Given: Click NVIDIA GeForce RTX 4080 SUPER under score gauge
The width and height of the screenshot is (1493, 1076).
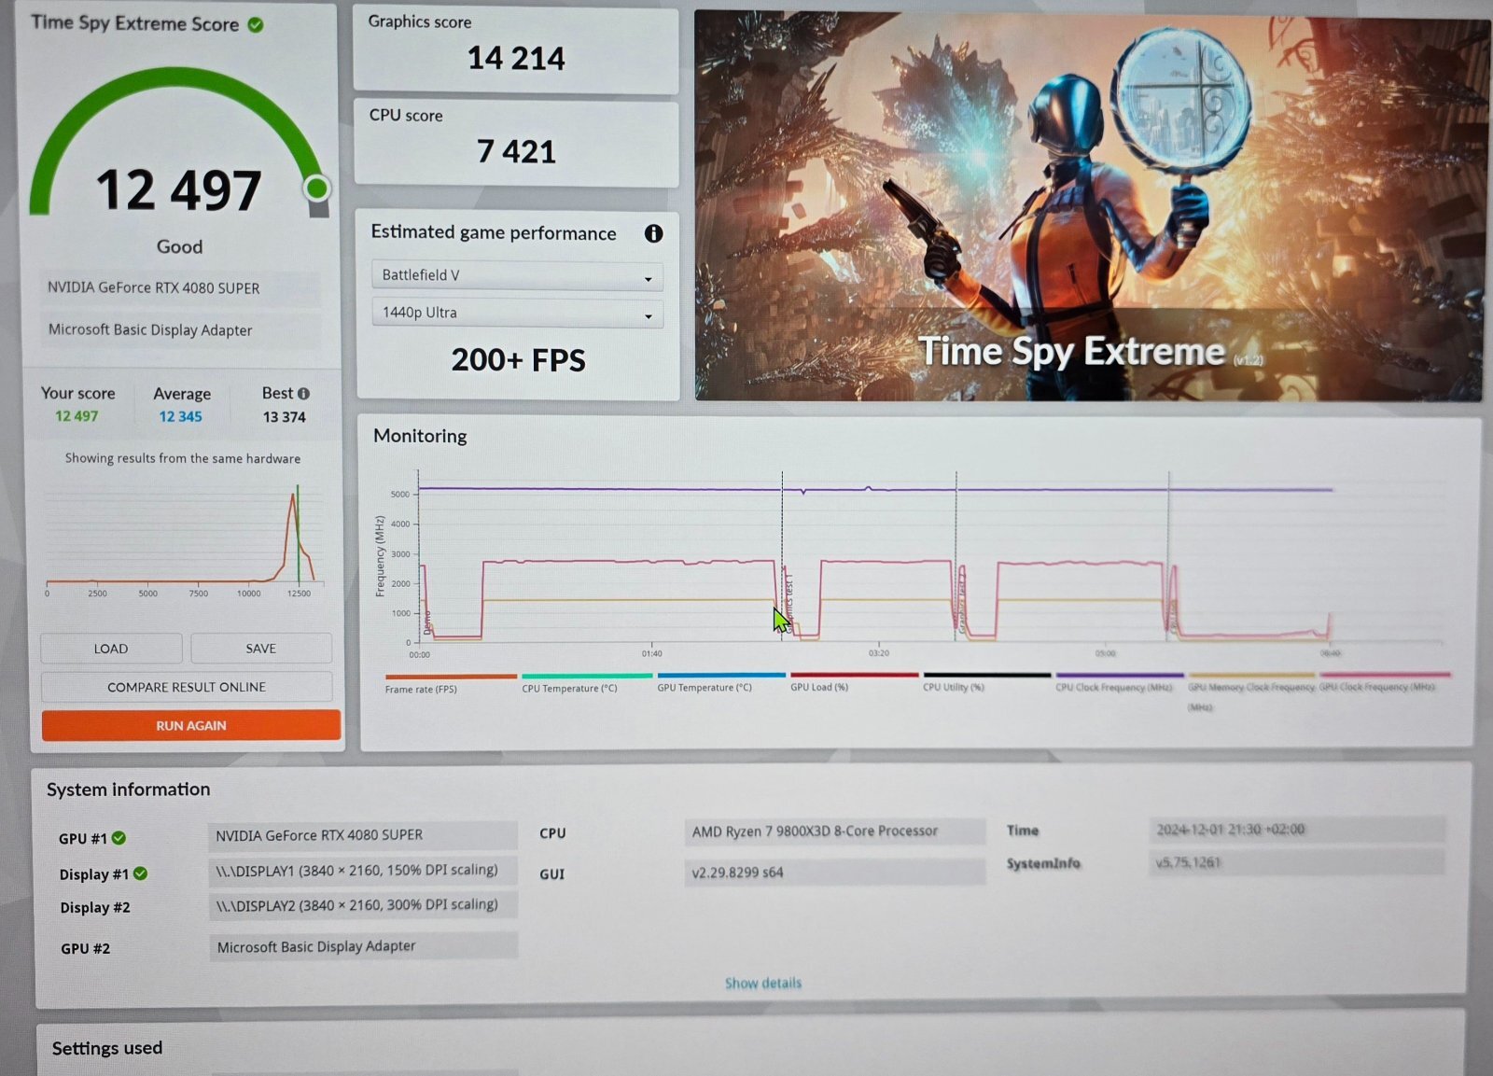Looking at the screenshot, I should (179, 288).
